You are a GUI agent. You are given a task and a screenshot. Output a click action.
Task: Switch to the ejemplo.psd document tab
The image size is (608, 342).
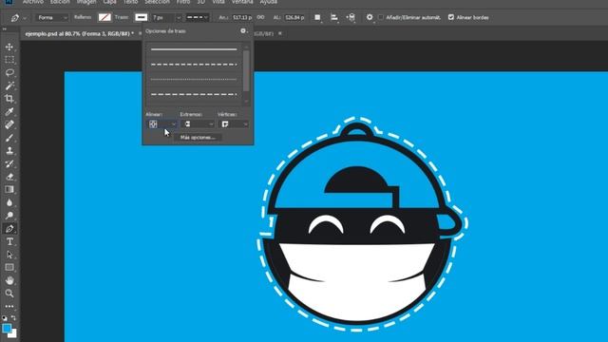pos(79,34)
